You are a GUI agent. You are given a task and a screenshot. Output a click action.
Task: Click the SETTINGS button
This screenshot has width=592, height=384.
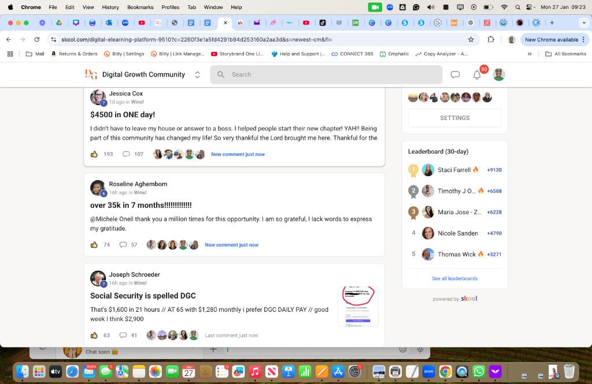click(x=454, y=118)
